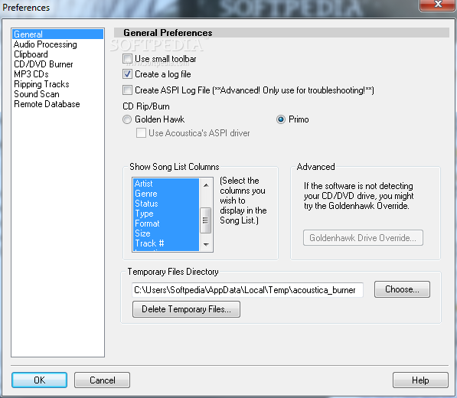Open the MP3 CDs preferences
This screenshot has width=457, height=398.
pyautogui.click(x=31, y=74)
